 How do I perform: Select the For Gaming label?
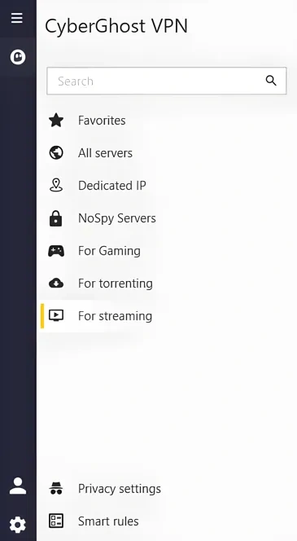[109, 251]
